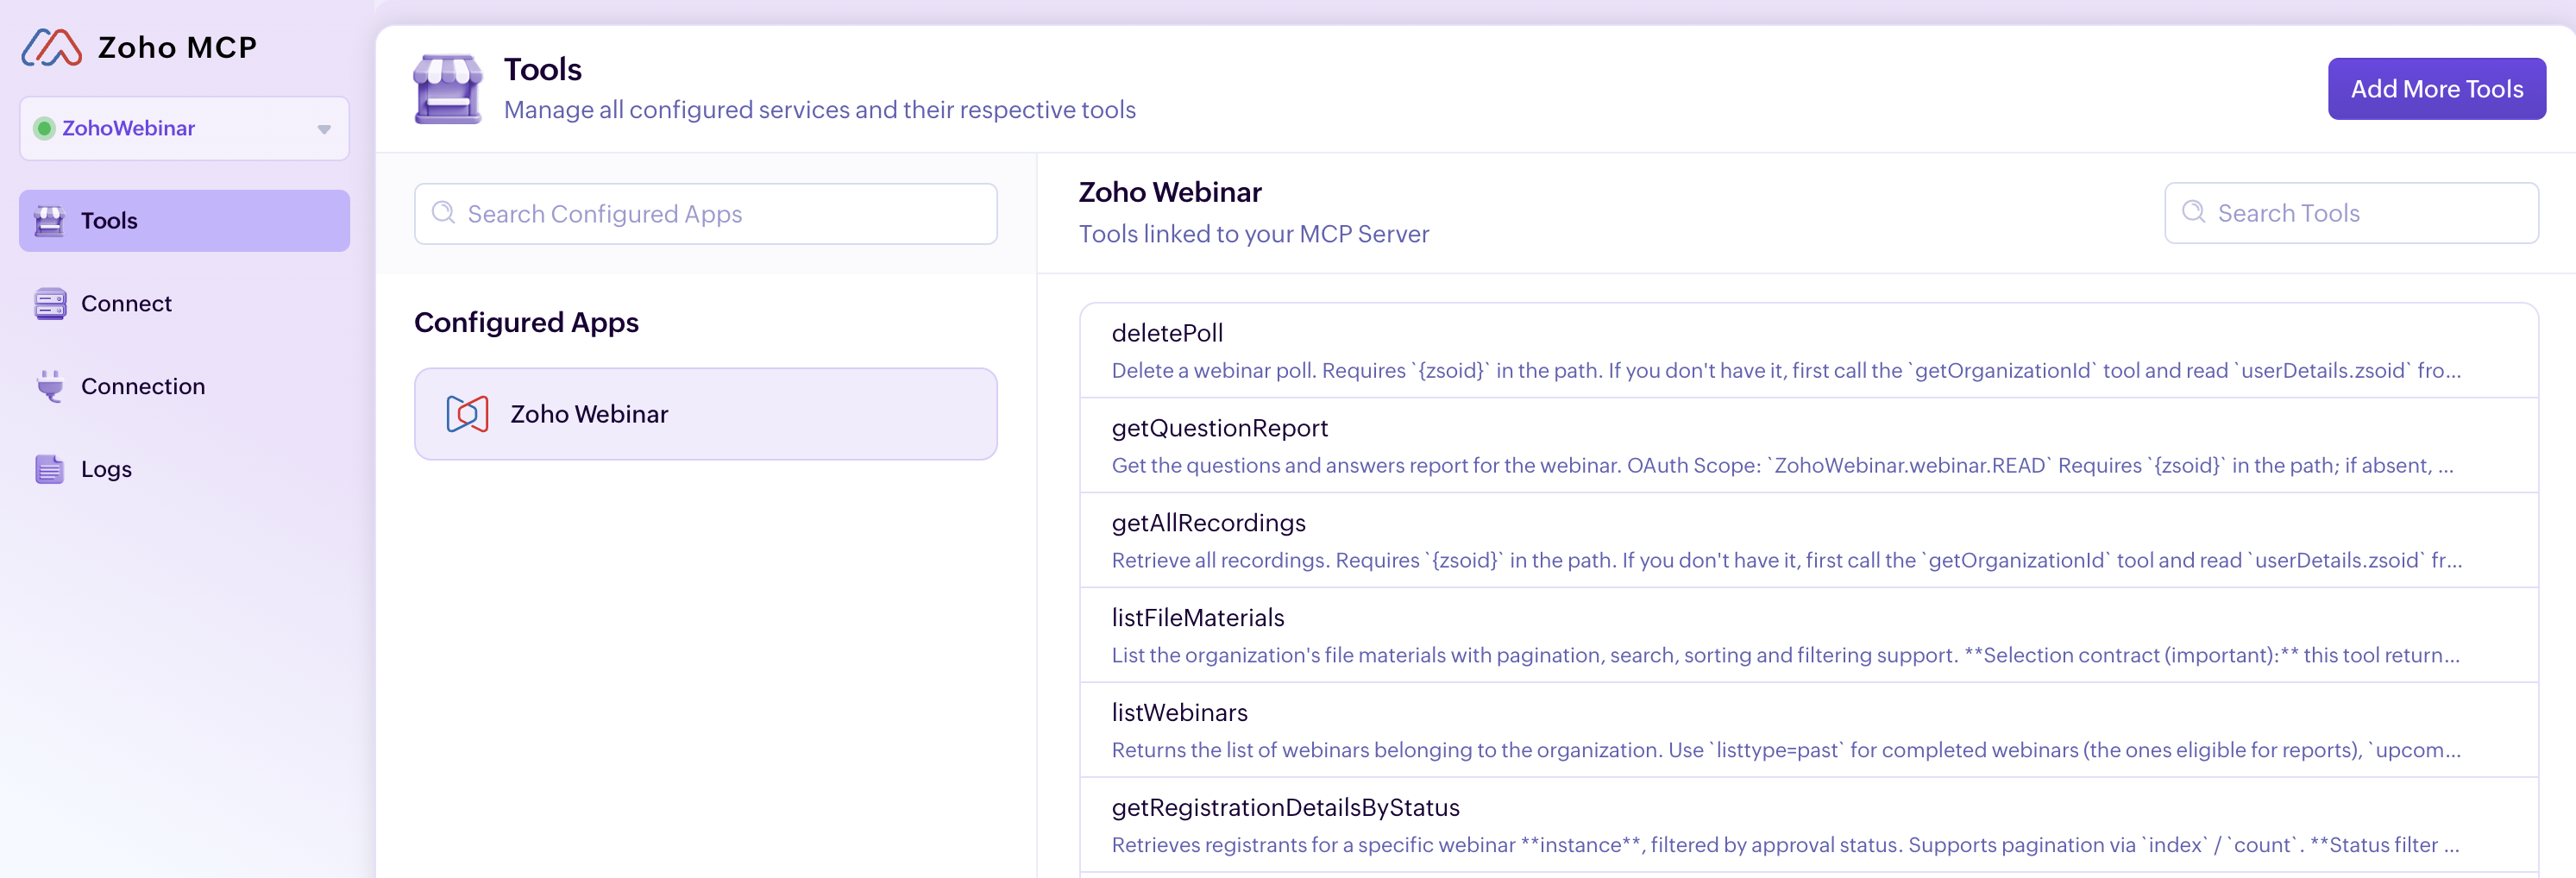This screenshot has width=2576, height=878.
Task: Open the getQuestionReport tool
Action: point(1808,446)
